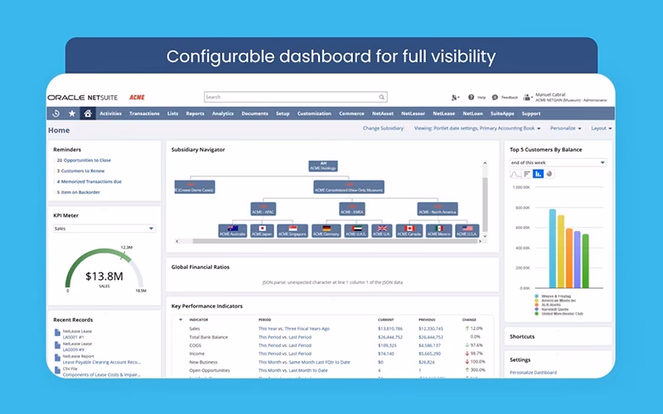This screenshot has width=663, height=414.
Task: Select the ACME - EMEA subsidiary node
Action: tap(351, 209)
